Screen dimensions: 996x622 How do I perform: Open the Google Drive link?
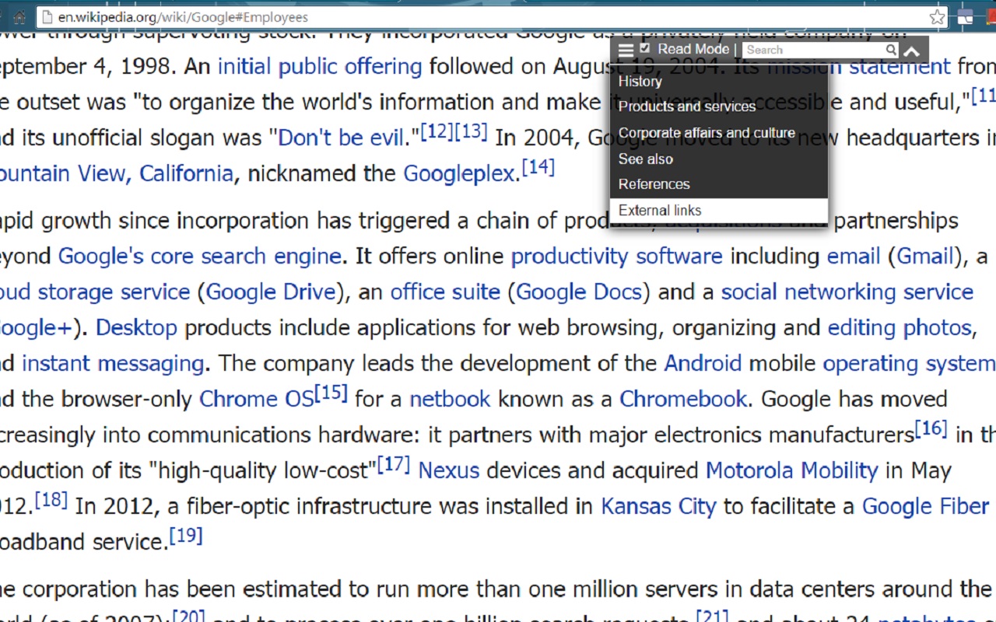271,292
